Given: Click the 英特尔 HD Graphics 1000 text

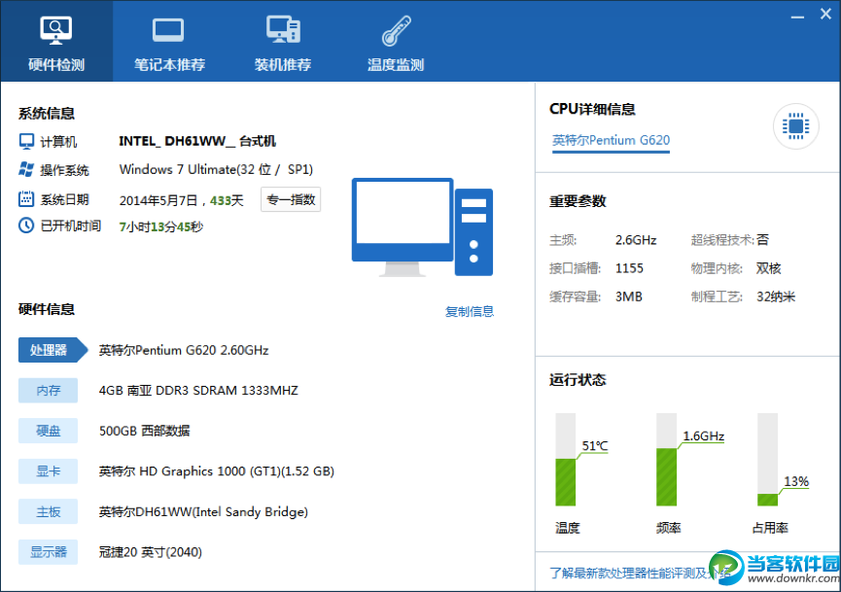Looking at the screenshot, I should 217,471.
